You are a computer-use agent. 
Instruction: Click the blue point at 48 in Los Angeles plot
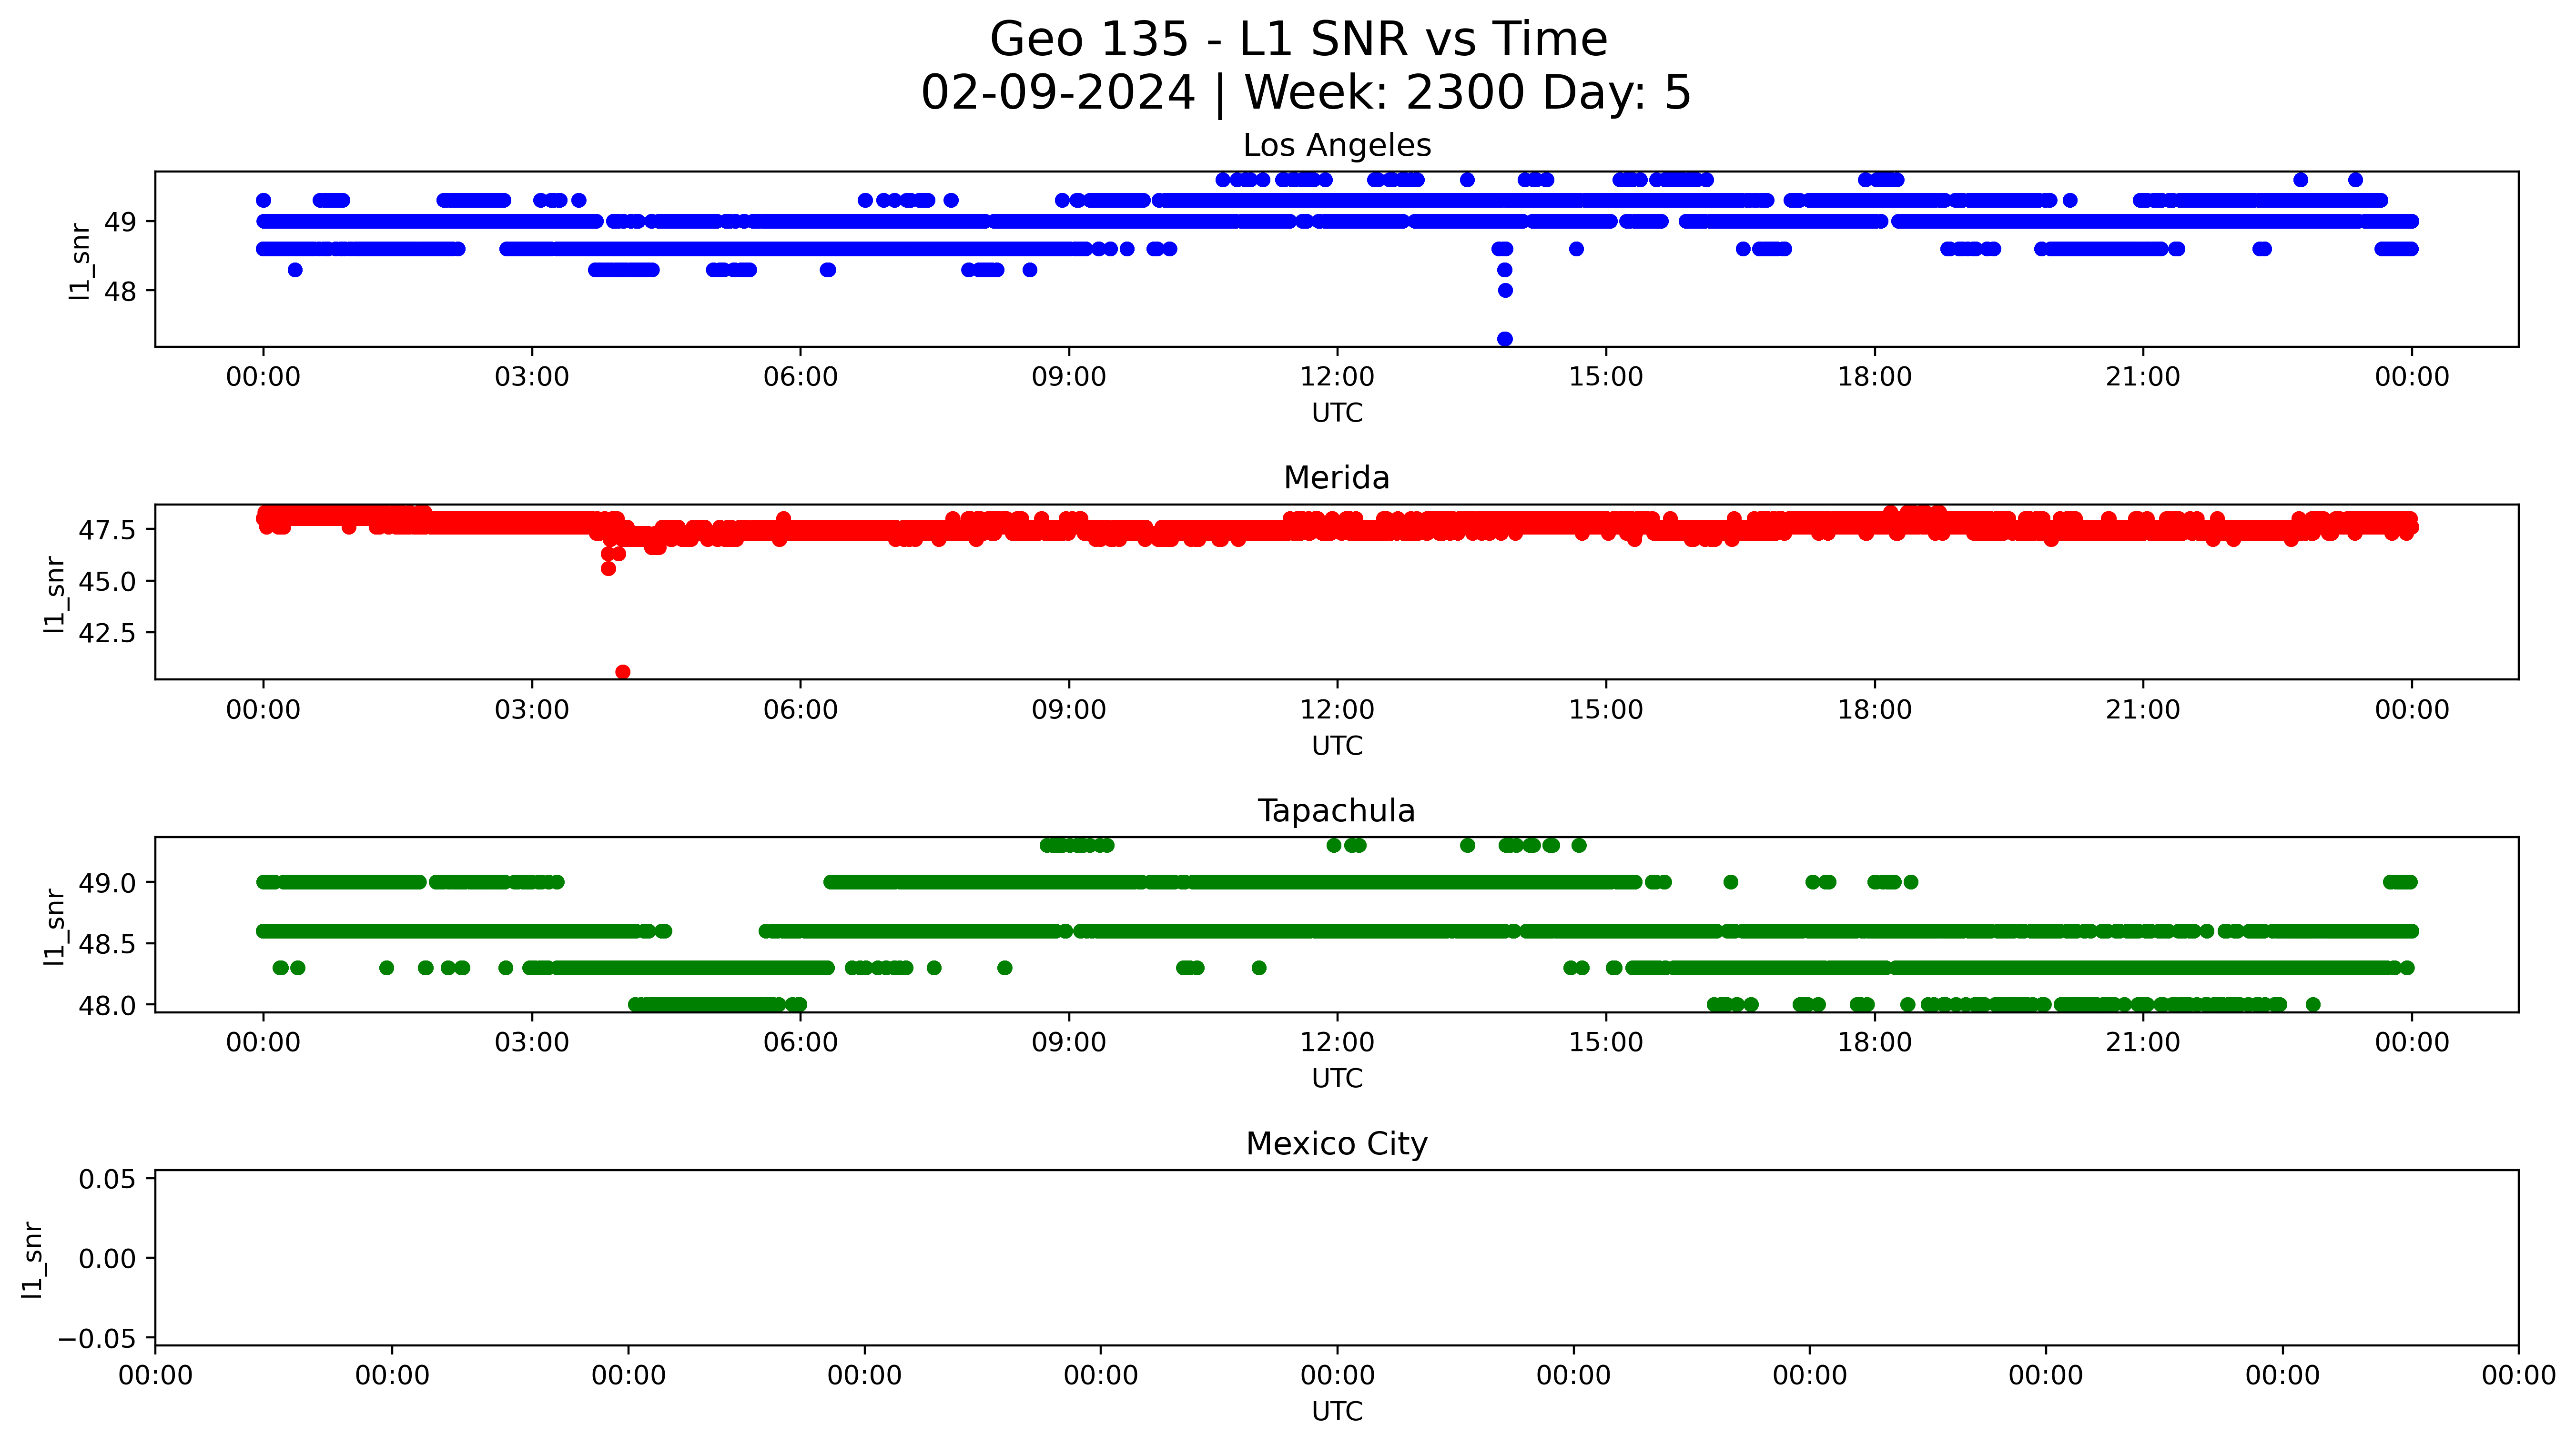1505,291
